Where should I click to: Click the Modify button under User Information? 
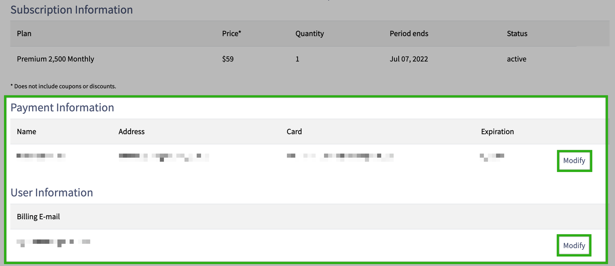pyautogui.click(x=574, y=245)
